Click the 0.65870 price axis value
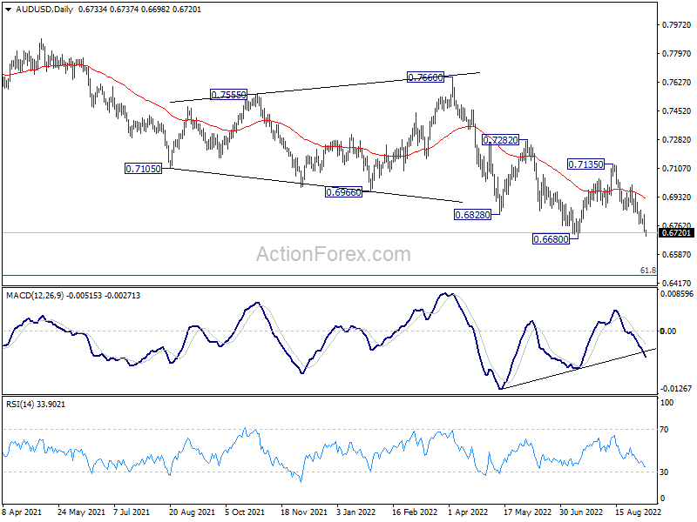Screen dimensions: 697x522 (x=676, y=254)
